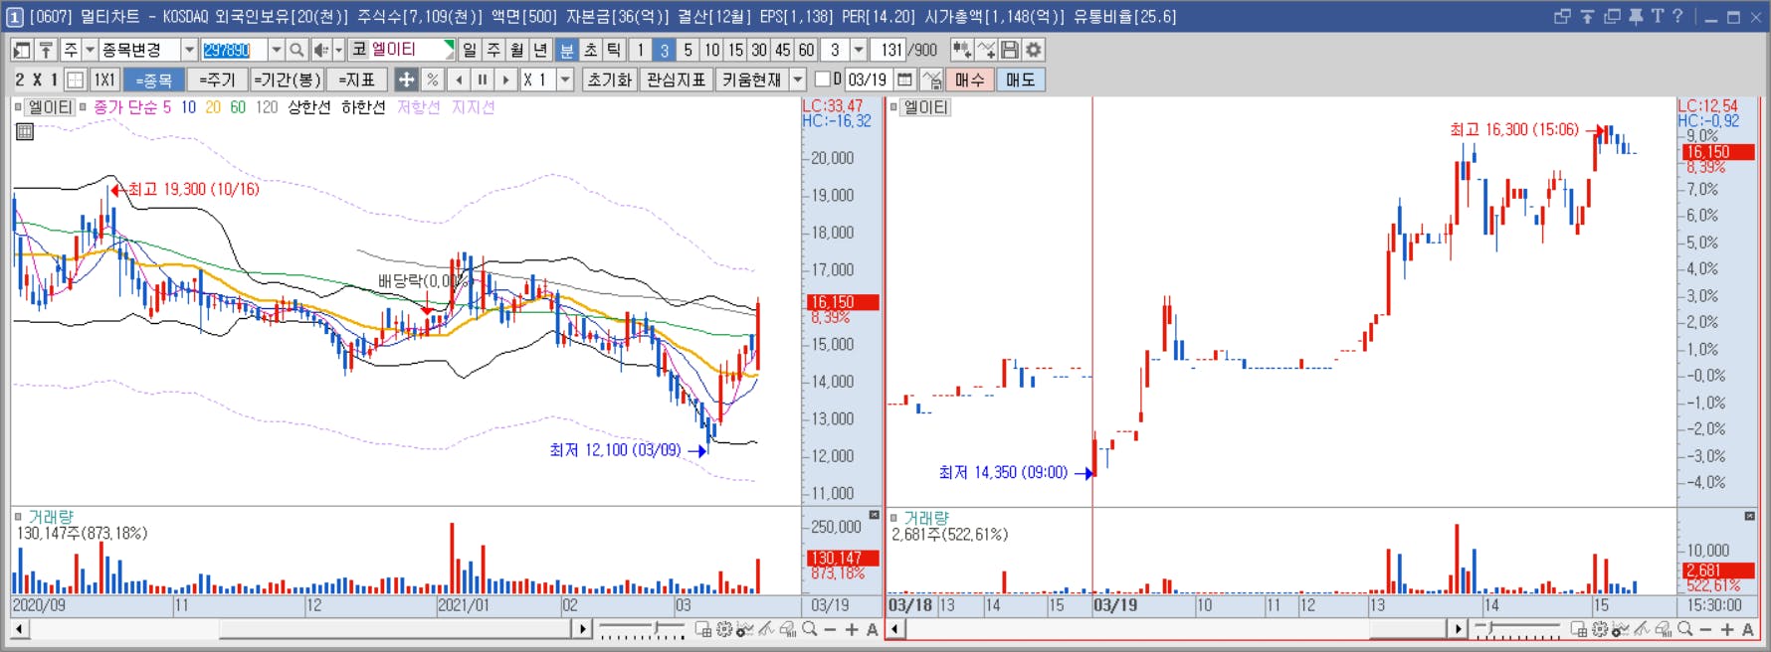Click the speaker sound icon in toolbar
1771x652 pixels.
click(320, 50)
